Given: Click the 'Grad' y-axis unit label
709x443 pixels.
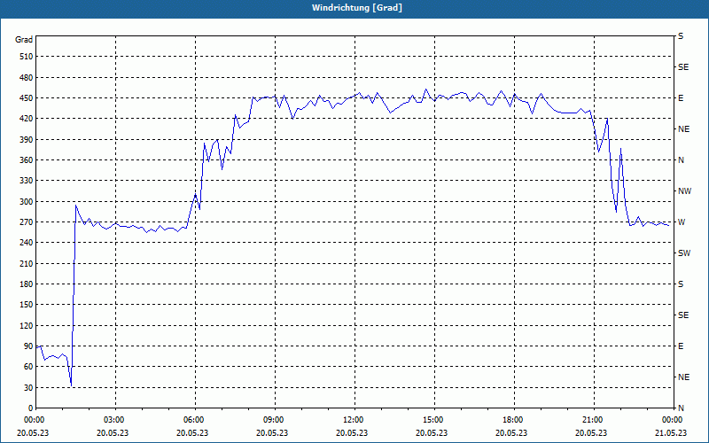Looking at the screenshot, I should click(24, 40).
